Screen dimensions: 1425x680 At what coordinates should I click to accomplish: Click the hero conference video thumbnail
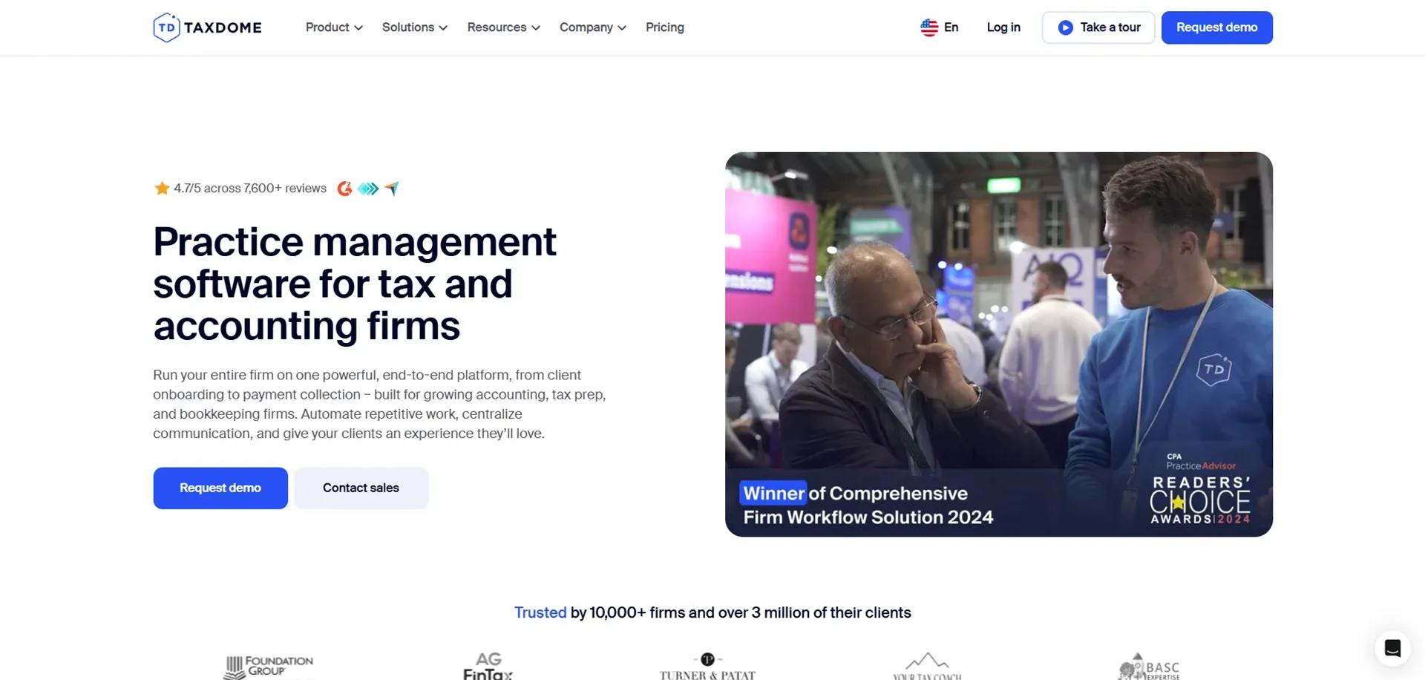(998, 343)
